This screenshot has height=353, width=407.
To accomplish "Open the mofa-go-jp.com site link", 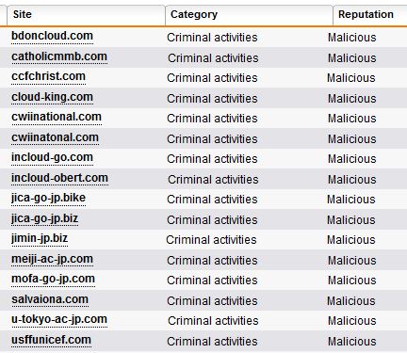I will pos(53,279).
